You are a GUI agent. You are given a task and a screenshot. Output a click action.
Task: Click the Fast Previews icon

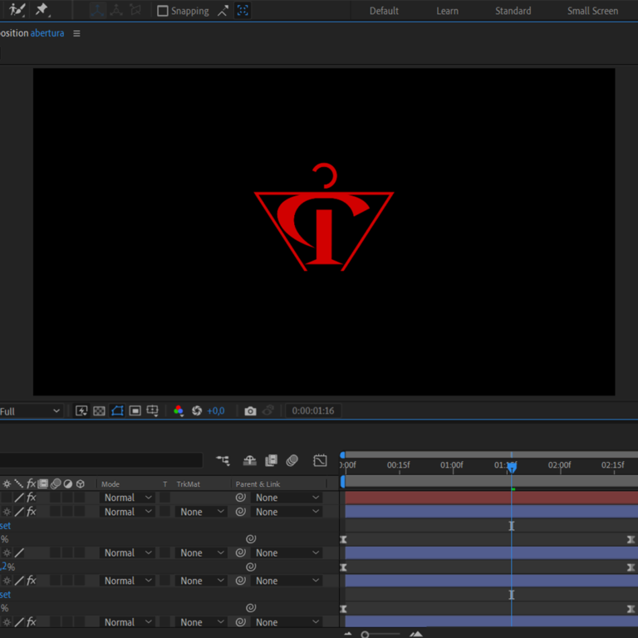(81, 411)
